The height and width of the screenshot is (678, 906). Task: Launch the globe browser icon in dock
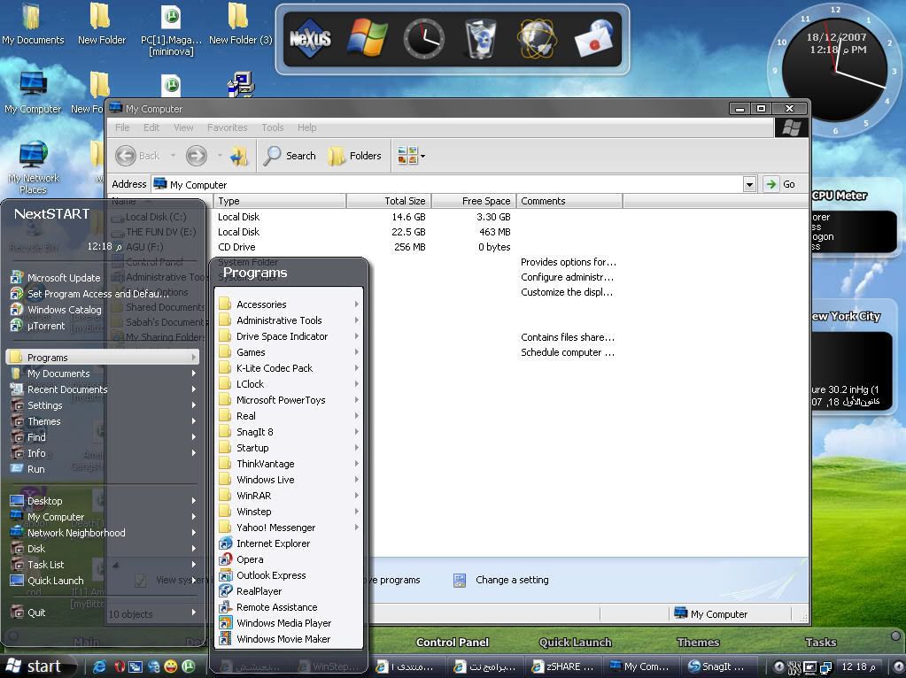click(538, 39)
